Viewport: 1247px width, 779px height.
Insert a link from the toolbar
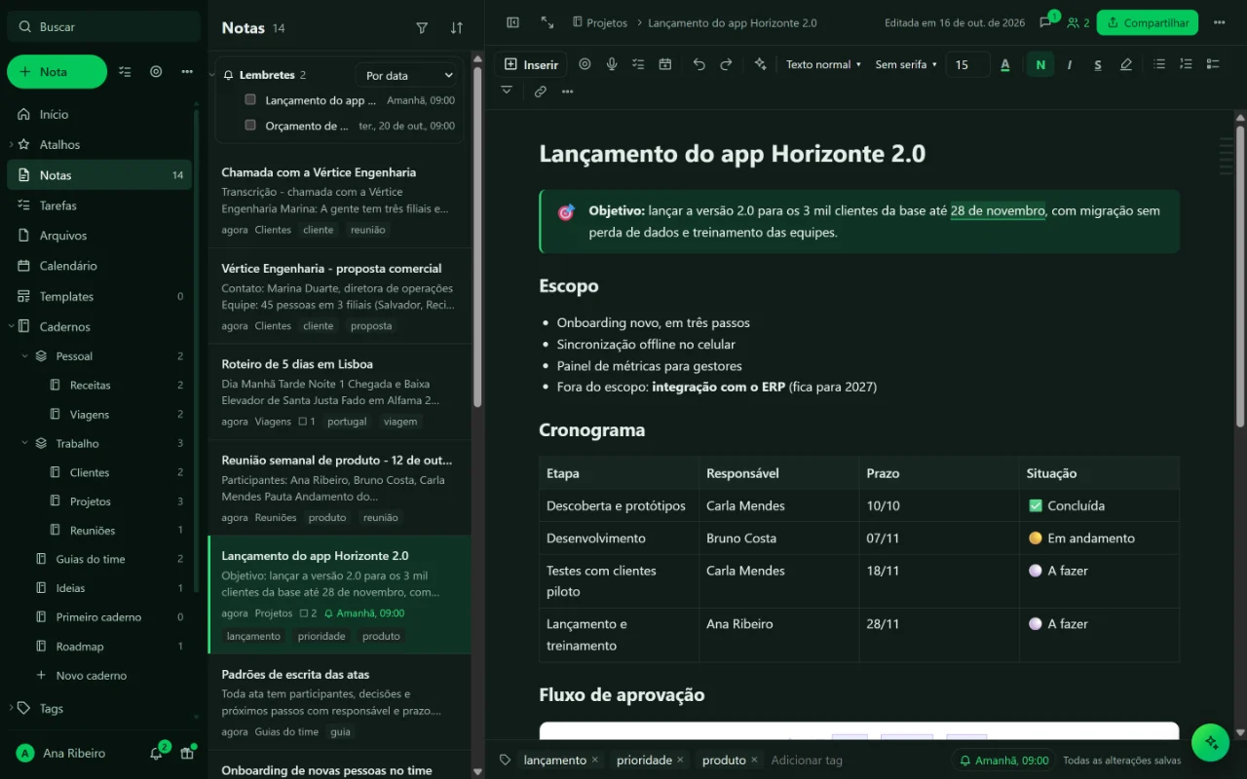coord(541,92)
